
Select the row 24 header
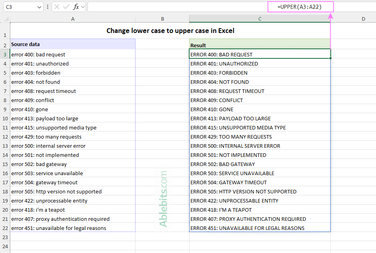5,246
